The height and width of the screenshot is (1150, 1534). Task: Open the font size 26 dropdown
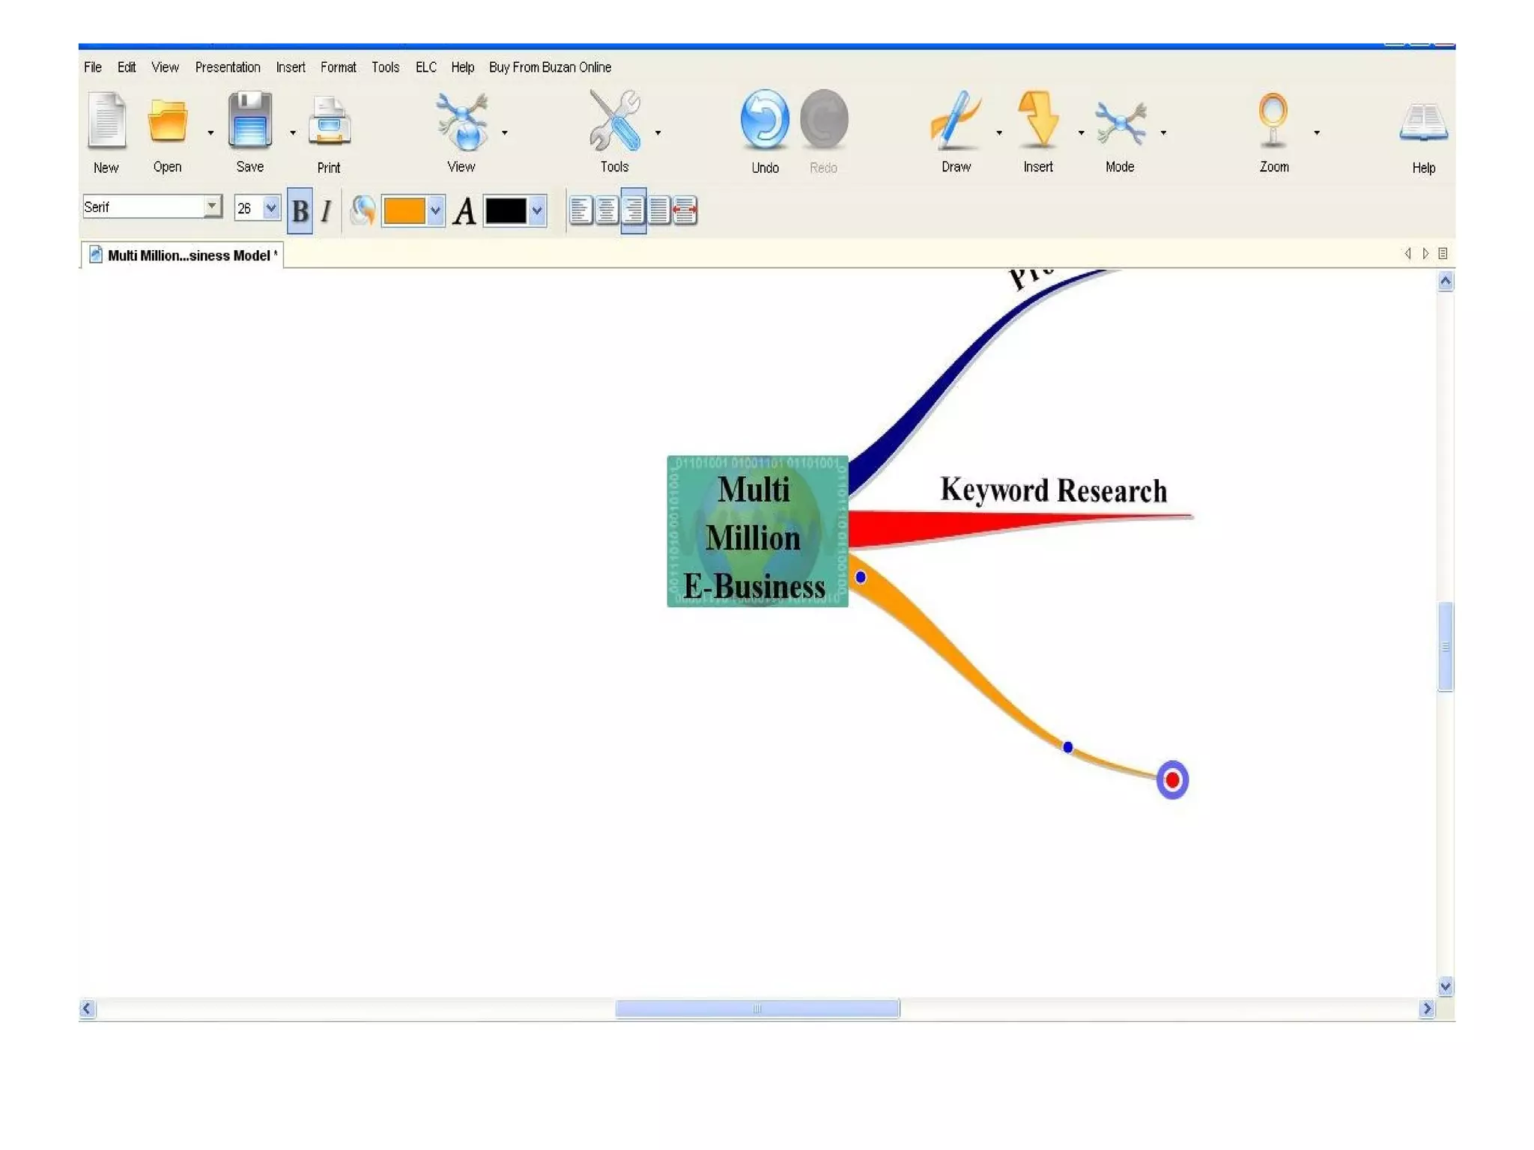271,207
